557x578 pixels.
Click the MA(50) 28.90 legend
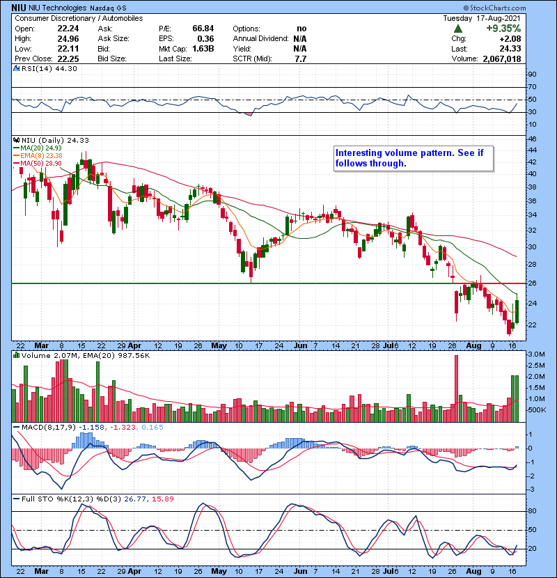pos(38,164)
